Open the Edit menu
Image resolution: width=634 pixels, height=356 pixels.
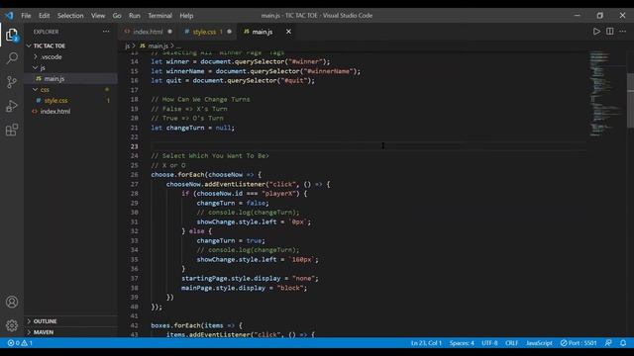point(44,16)
